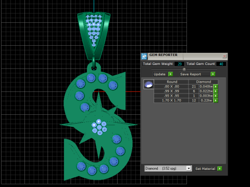Click the green arrow for 1.70 X 1.70 row
250x187 pixels.
coord(216,100)
